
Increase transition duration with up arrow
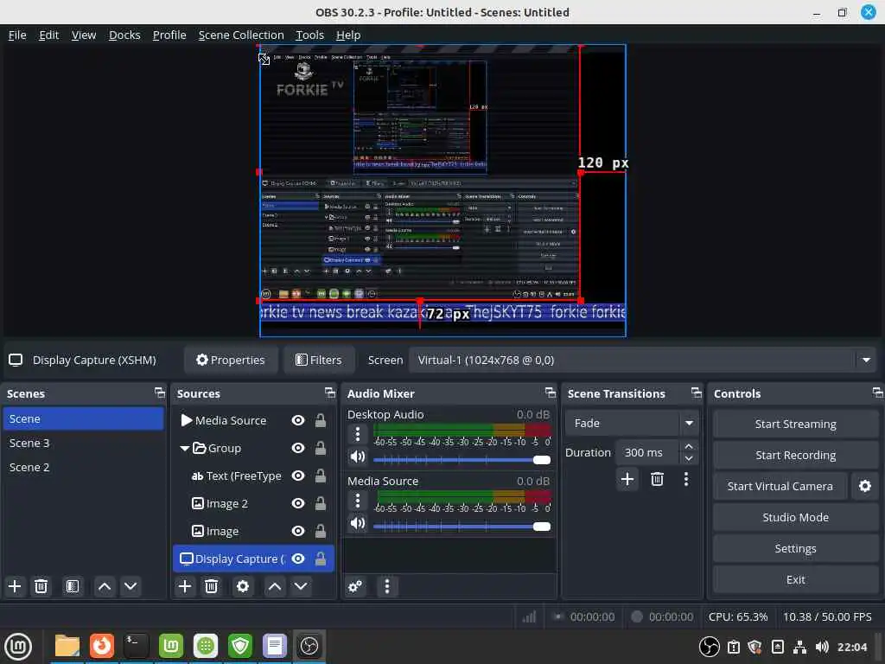pyautogui.click(x=689, y=446)
